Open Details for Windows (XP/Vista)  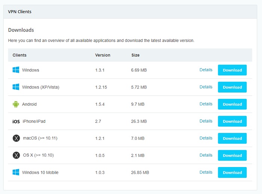pos(206,87)
